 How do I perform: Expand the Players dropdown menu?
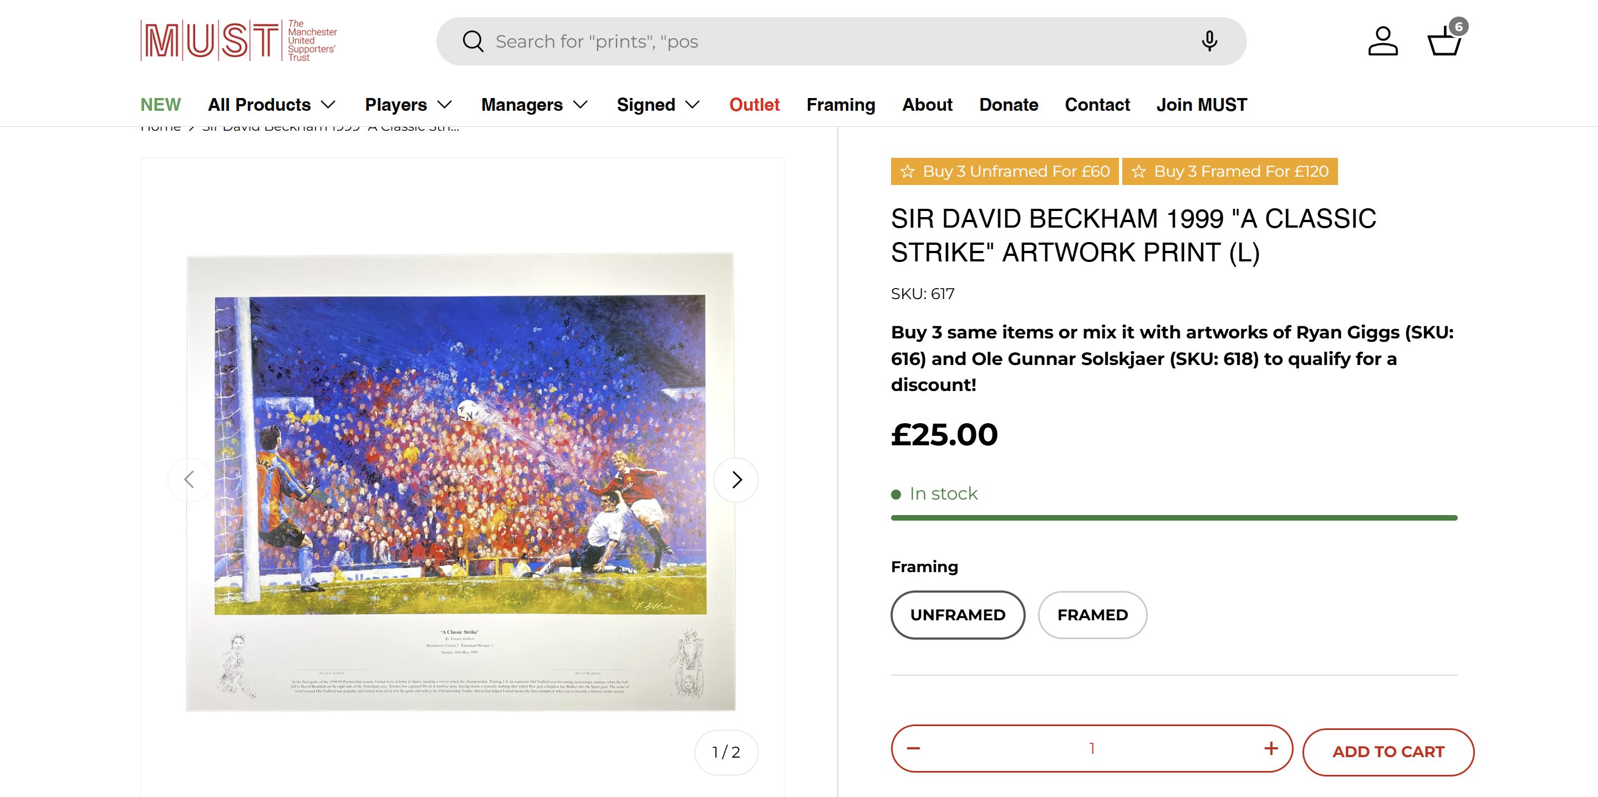tap(408, 105)
